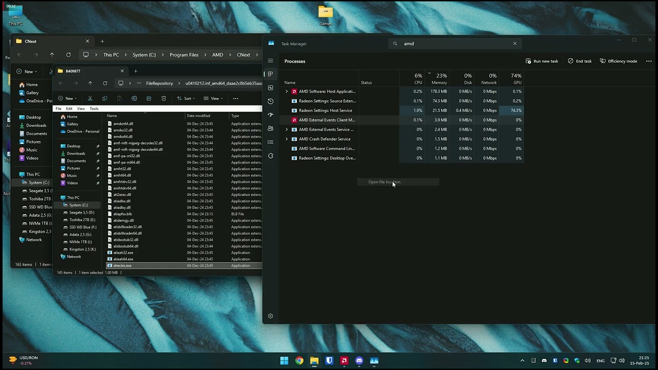Add new tab in B409877 Explorer window
The width and height of the screenshot is (658, 370).
pyautogui.click(x=136, y=71)
